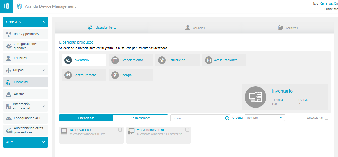The width and height of the screenshot is (338, 157).
Task: Open the Licenciamiento tab
Action: (102, 28)
